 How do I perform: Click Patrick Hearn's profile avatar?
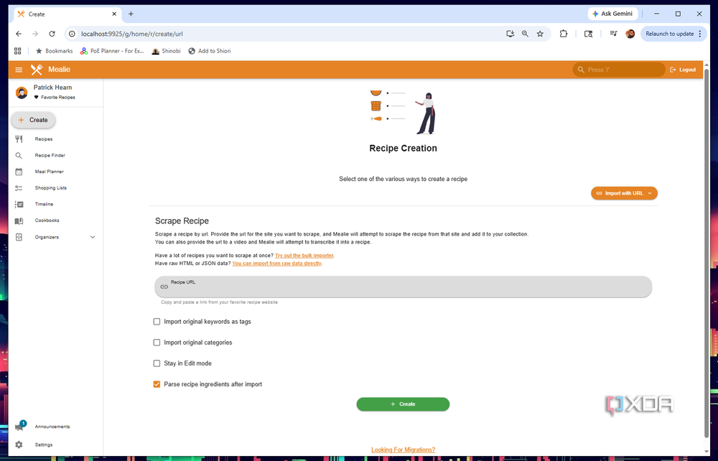pos(22,93)
